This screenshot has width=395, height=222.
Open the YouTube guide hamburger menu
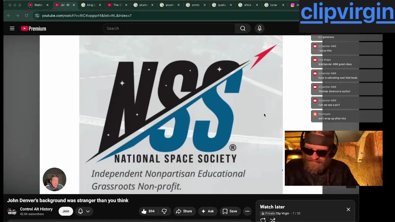(12, 28)
